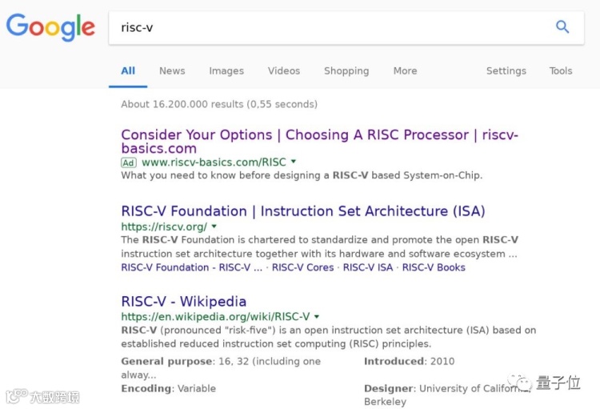Switch to the Images tab
The image size is (600, 409).
(x=226, y=71)
